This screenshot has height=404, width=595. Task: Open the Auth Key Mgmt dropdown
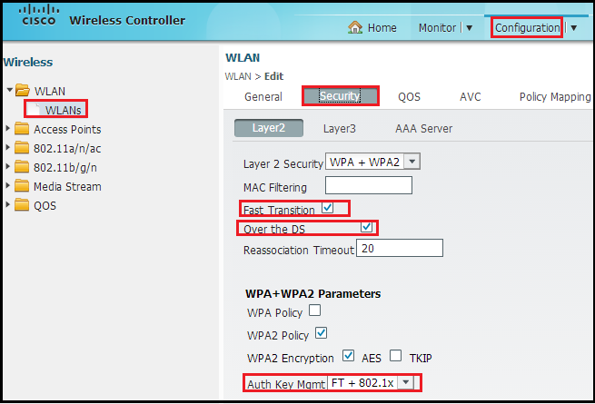tap(405, 383)
